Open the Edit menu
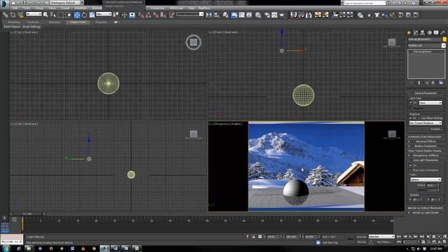 [15, 8]
